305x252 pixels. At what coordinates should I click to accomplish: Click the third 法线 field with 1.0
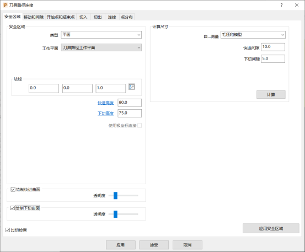[x=111, y=88]
